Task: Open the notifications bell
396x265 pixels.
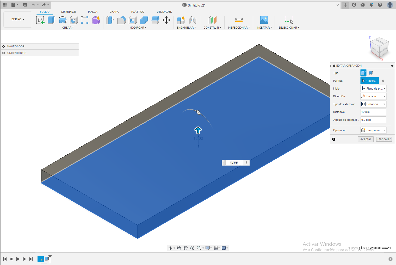Action: click(x=371, y=5)
